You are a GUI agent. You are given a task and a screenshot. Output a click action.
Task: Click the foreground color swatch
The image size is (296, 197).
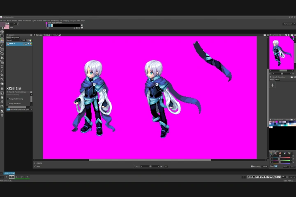[x=2, y=24]
